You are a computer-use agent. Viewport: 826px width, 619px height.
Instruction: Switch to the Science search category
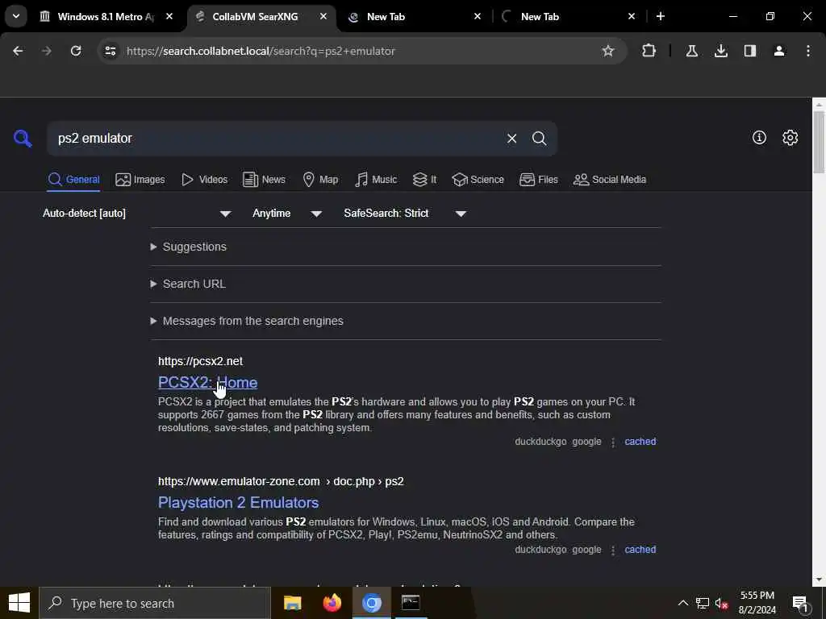[478, 180]
